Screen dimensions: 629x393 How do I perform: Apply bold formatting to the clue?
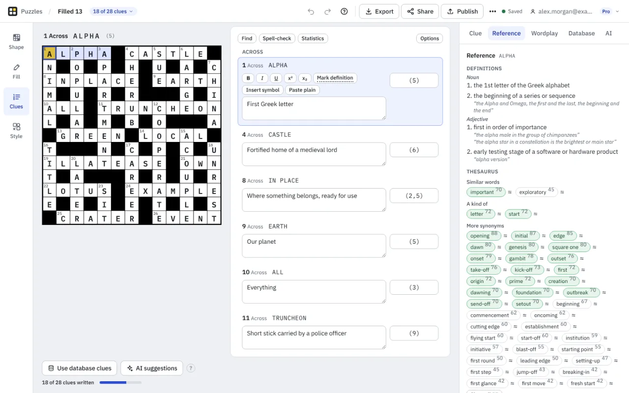(248, 78)
